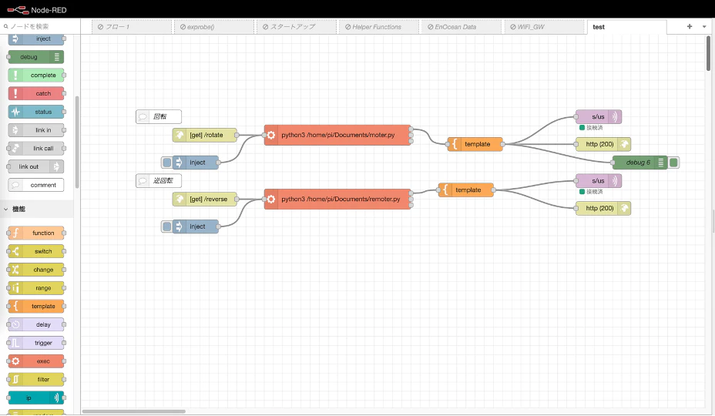Screen dimensions: 715x416
Task: Switch to the フロー 1 tab
Action: pos(132,27)
